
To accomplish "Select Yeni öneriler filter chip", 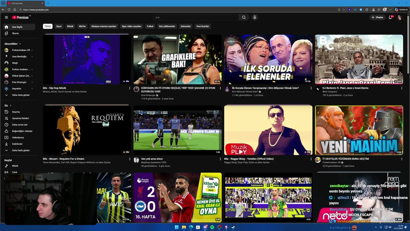I will (203, 26).
